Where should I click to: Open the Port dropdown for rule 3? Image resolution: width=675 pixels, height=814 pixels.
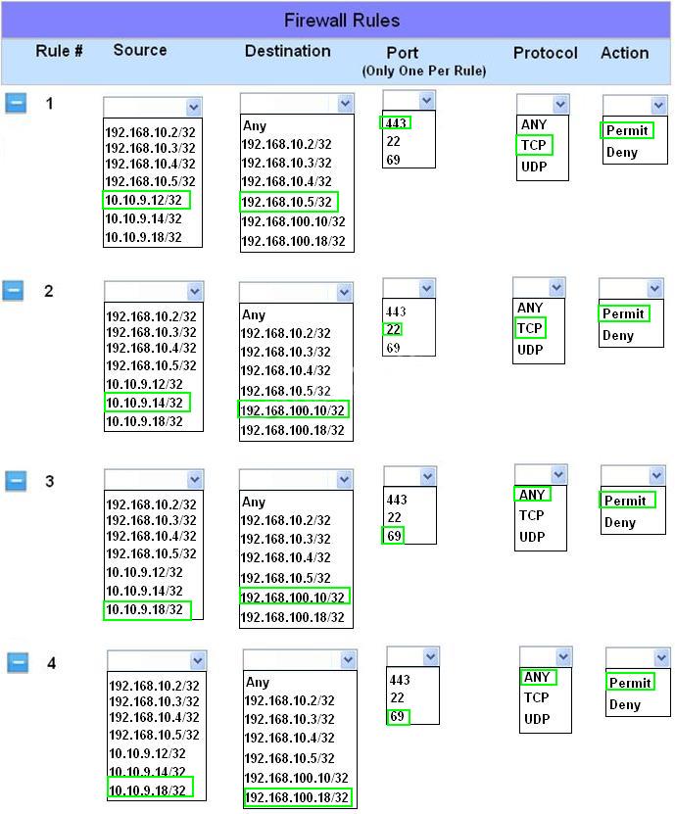pyautogui.click(x=427, y=476)
